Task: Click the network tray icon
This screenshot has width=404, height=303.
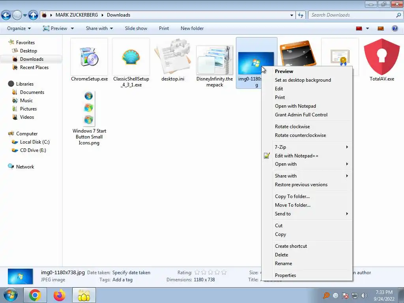Action: pos(355,296)
